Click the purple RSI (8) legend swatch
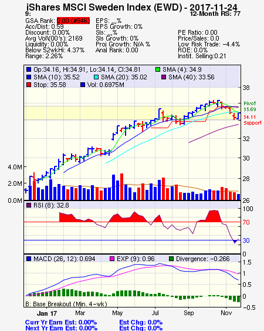The image size is (264, 331). (29, 205)
